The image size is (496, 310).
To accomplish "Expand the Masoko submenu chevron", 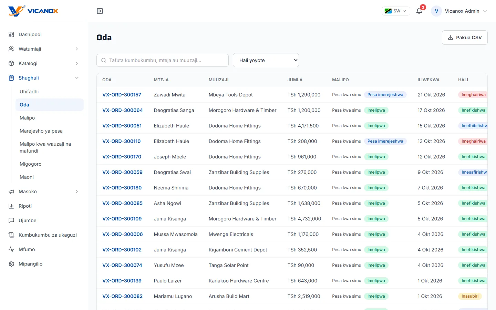I will point(77,192).
